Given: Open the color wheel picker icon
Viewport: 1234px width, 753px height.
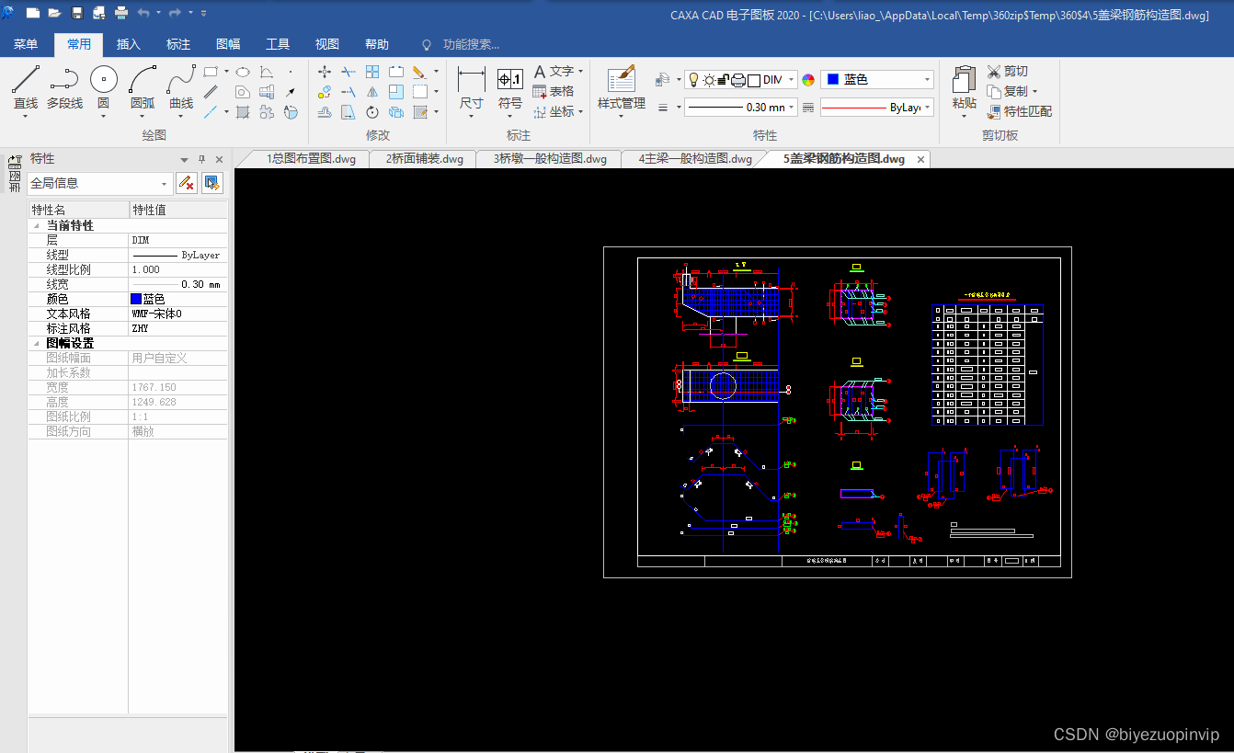Looking at the screenshot, I should 808,80.
